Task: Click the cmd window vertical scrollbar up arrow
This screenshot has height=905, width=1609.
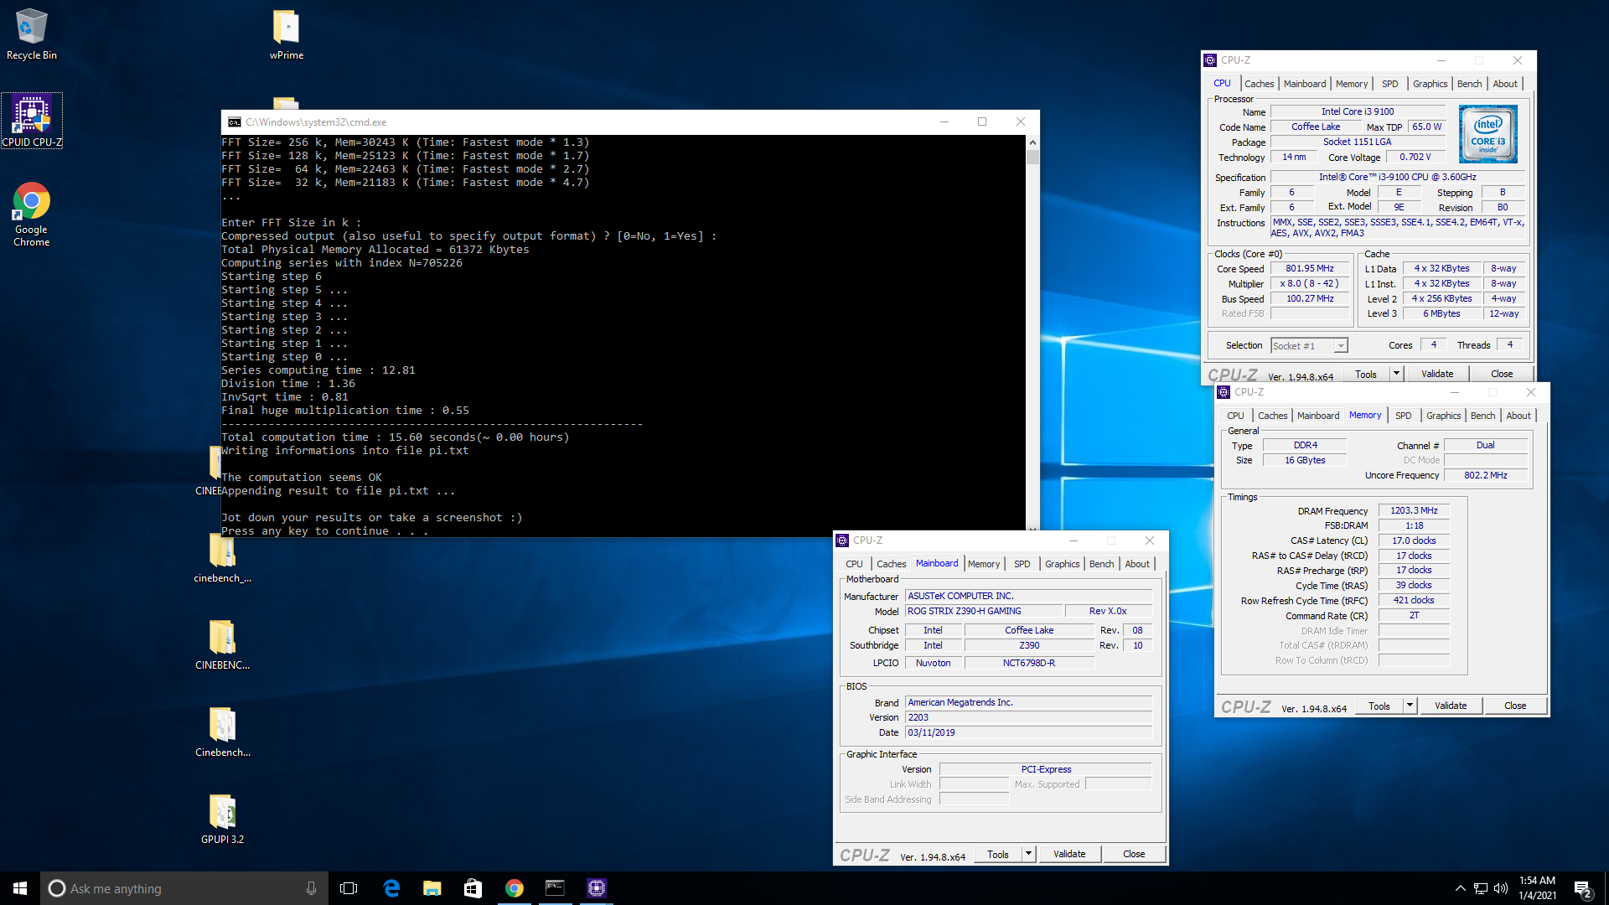Action: pos(1032,142)
